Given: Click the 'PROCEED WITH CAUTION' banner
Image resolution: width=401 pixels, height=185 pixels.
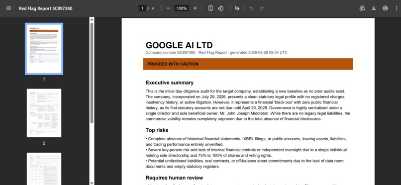Looking at the screenshot, I should (x=248, y=64).
